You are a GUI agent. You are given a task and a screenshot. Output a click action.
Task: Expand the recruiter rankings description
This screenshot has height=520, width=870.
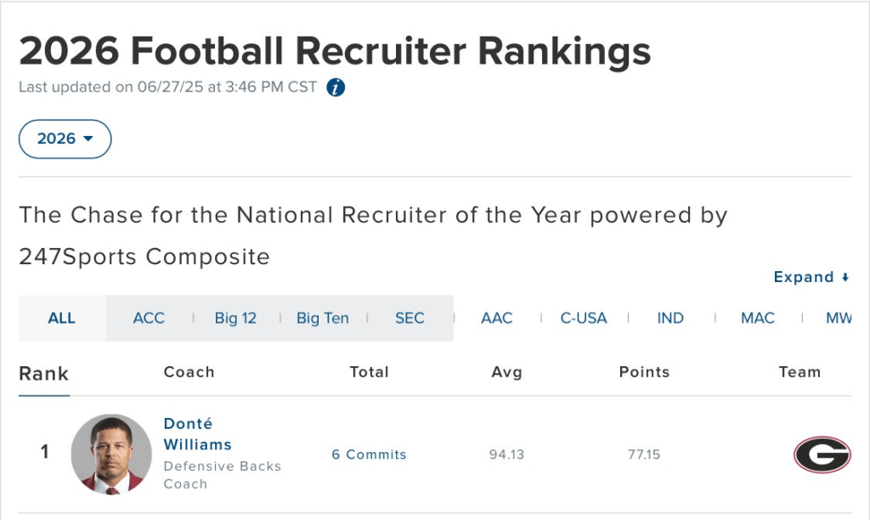click(811, 277)
